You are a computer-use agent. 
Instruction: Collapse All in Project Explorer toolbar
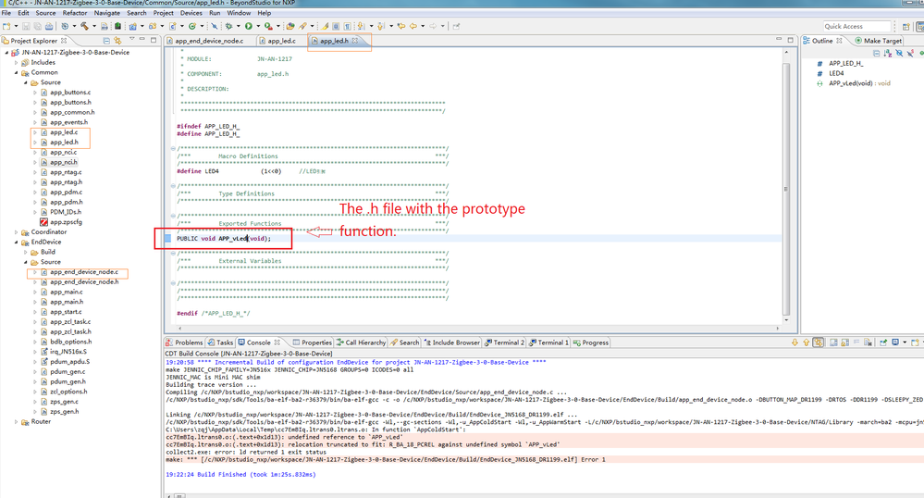point(106,41)
